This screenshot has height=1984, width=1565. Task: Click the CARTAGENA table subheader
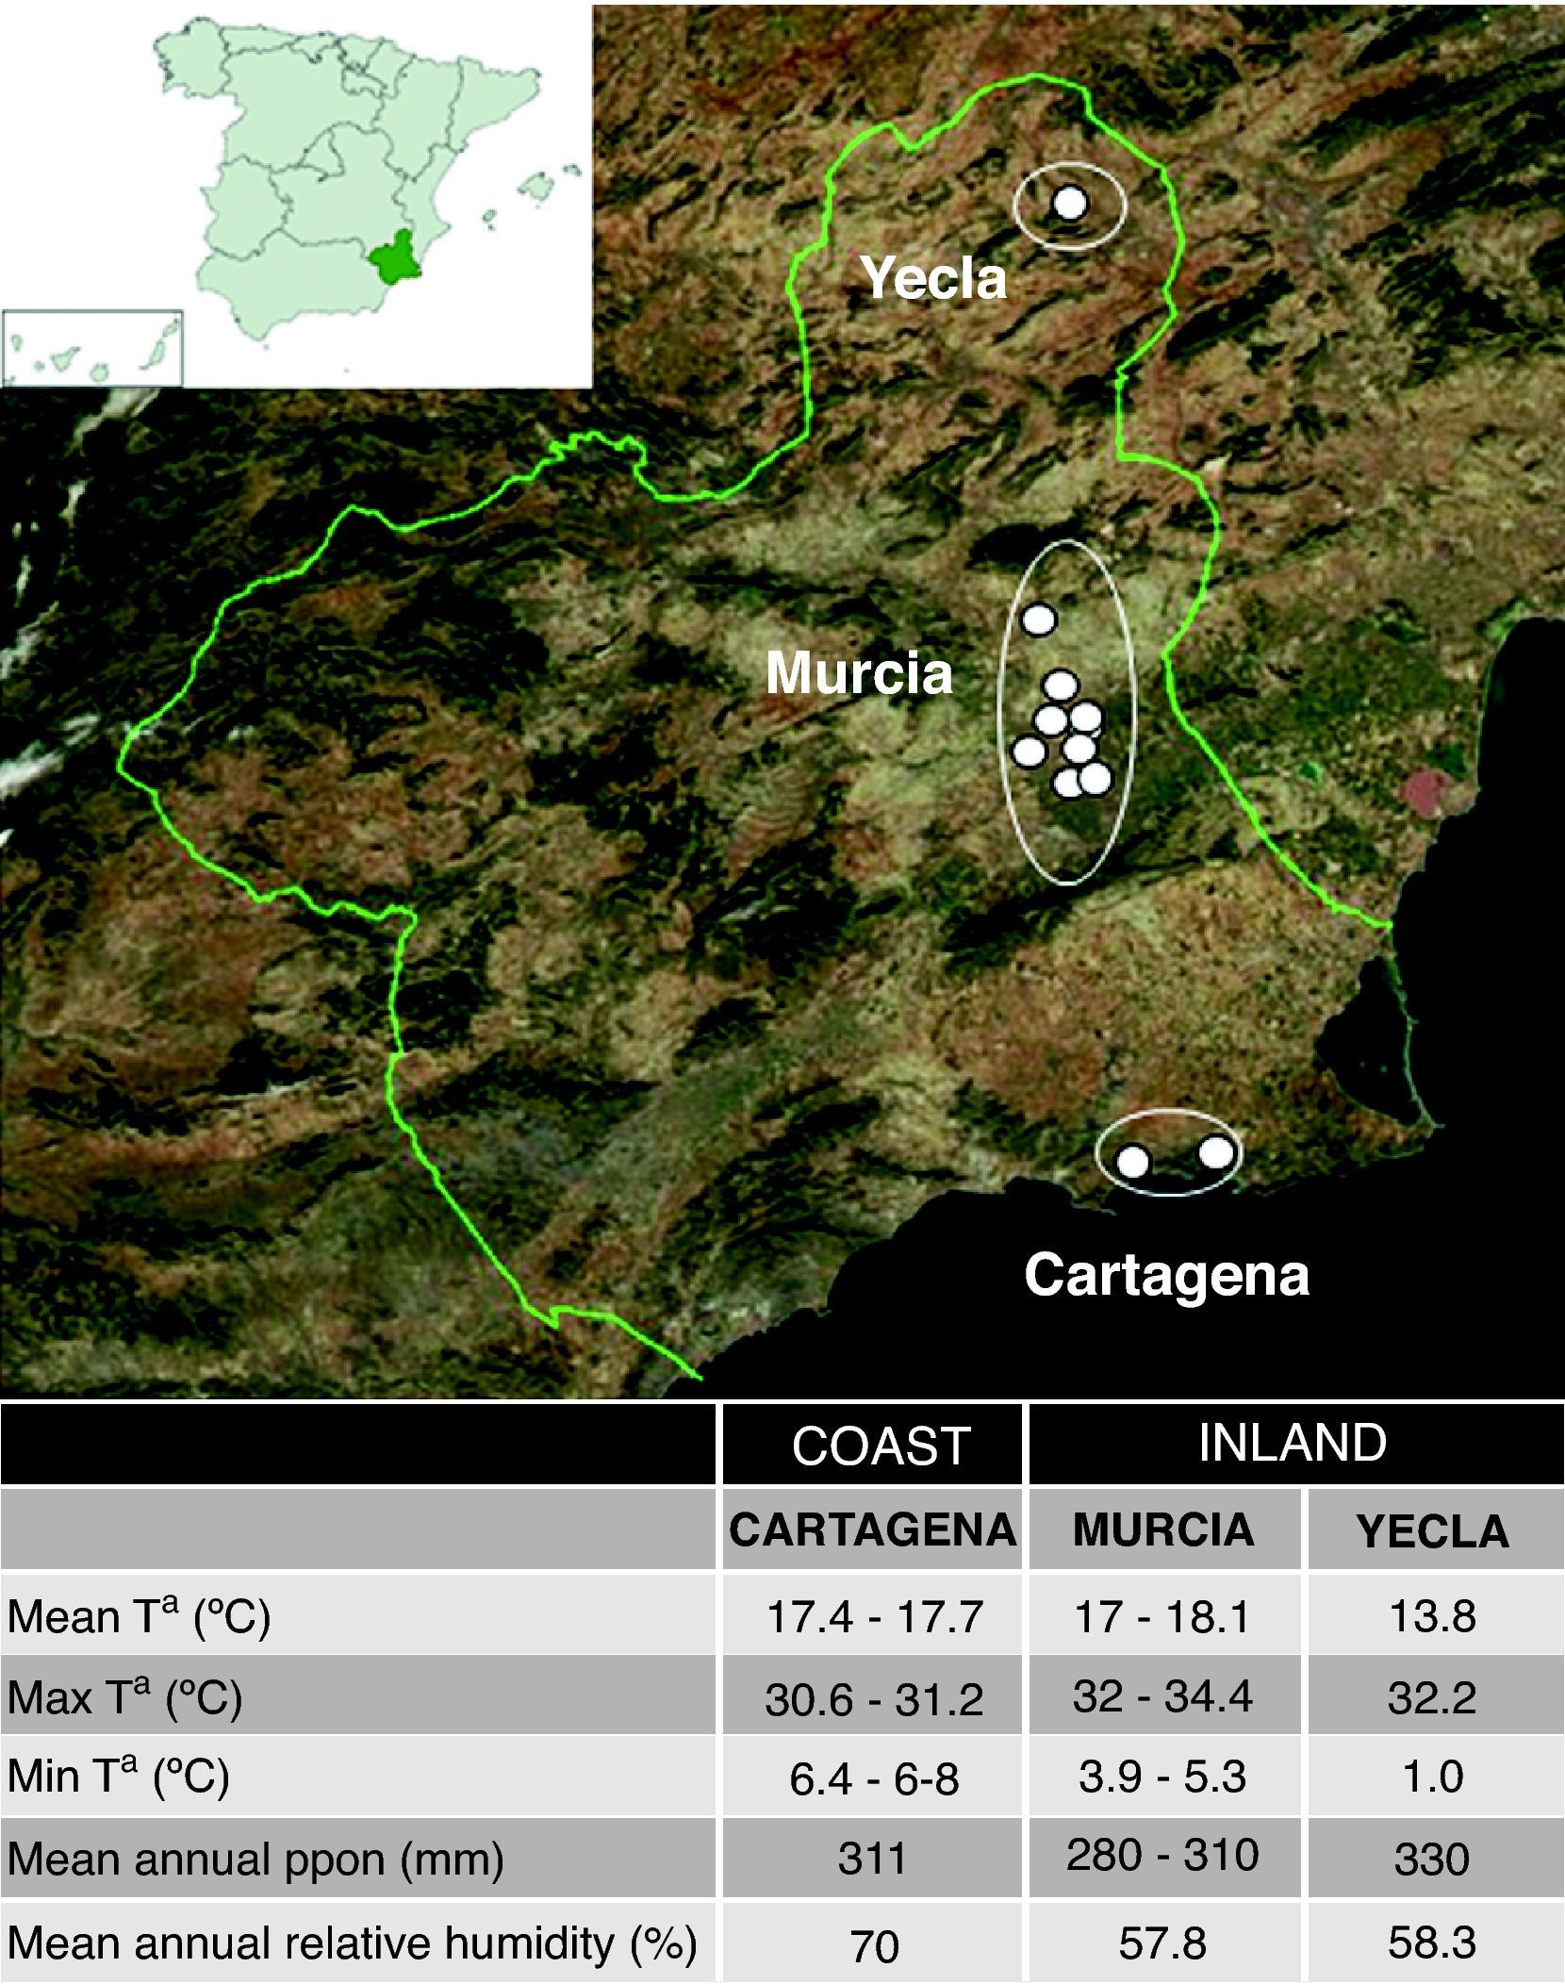tap(872, 1529)
